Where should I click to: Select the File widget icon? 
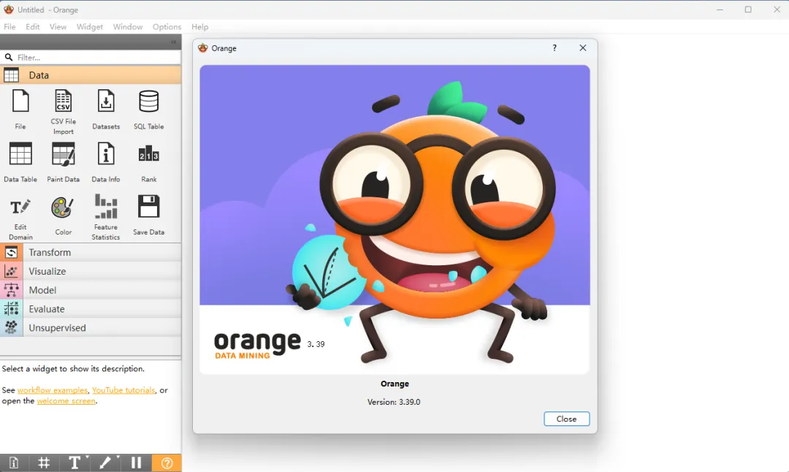20,101
